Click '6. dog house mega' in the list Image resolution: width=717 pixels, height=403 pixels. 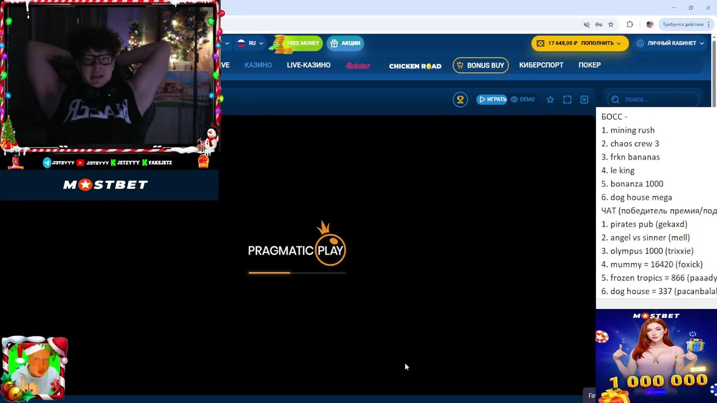click(x=637, y=197)
